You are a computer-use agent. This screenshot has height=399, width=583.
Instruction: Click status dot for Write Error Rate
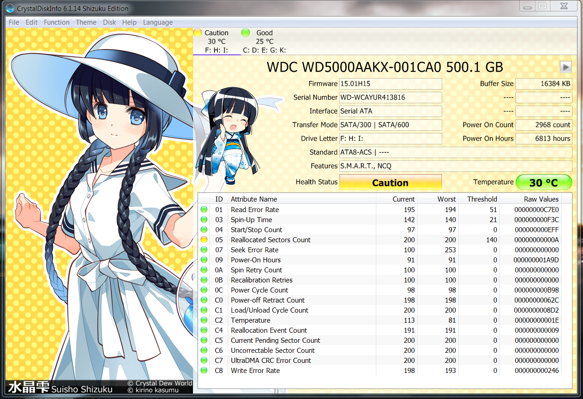coord(204,371)
